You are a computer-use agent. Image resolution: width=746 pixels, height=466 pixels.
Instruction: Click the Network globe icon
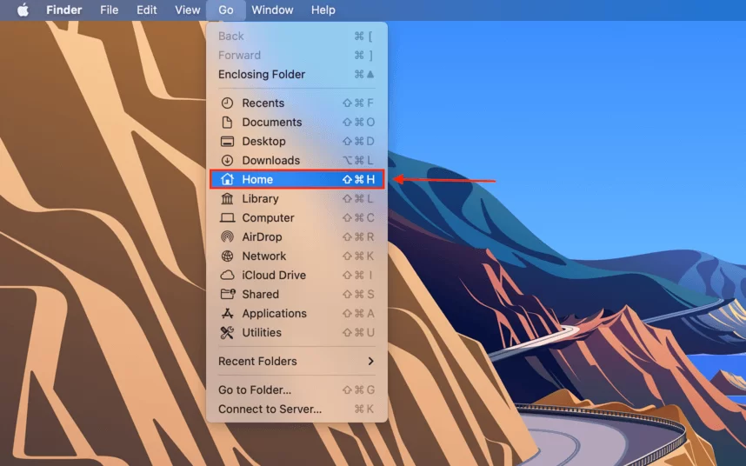pyautogui.click(x=228, y=256)
